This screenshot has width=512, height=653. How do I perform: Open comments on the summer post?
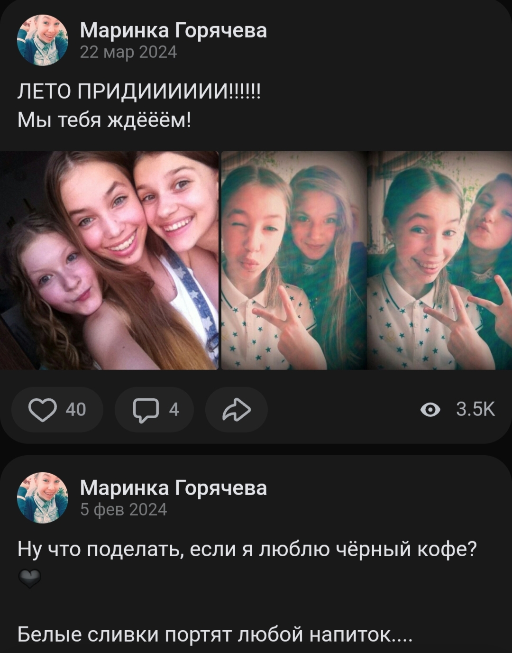click(x=154, y=410)
